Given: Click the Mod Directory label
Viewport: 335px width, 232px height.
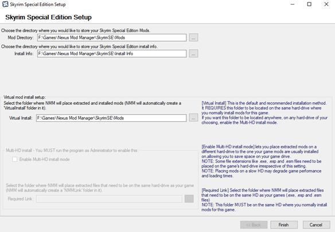Looking at the screenshot, I should [x=21, y=38].
